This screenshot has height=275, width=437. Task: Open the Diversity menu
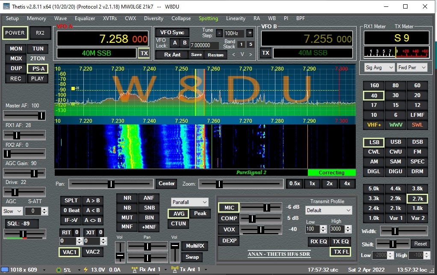[x=154, y=18]
